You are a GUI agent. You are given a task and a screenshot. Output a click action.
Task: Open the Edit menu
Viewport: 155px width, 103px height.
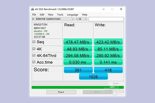point(42,15)
